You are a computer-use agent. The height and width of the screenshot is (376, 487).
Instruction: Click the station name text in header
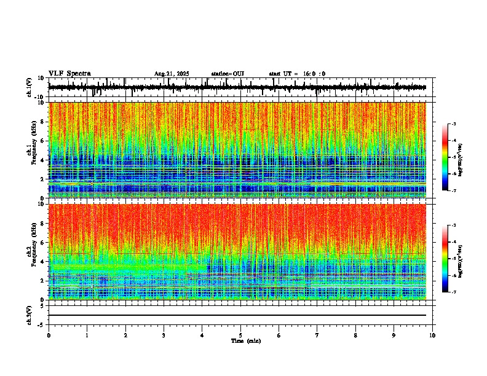pyautogui.click(x=228, y=74)
